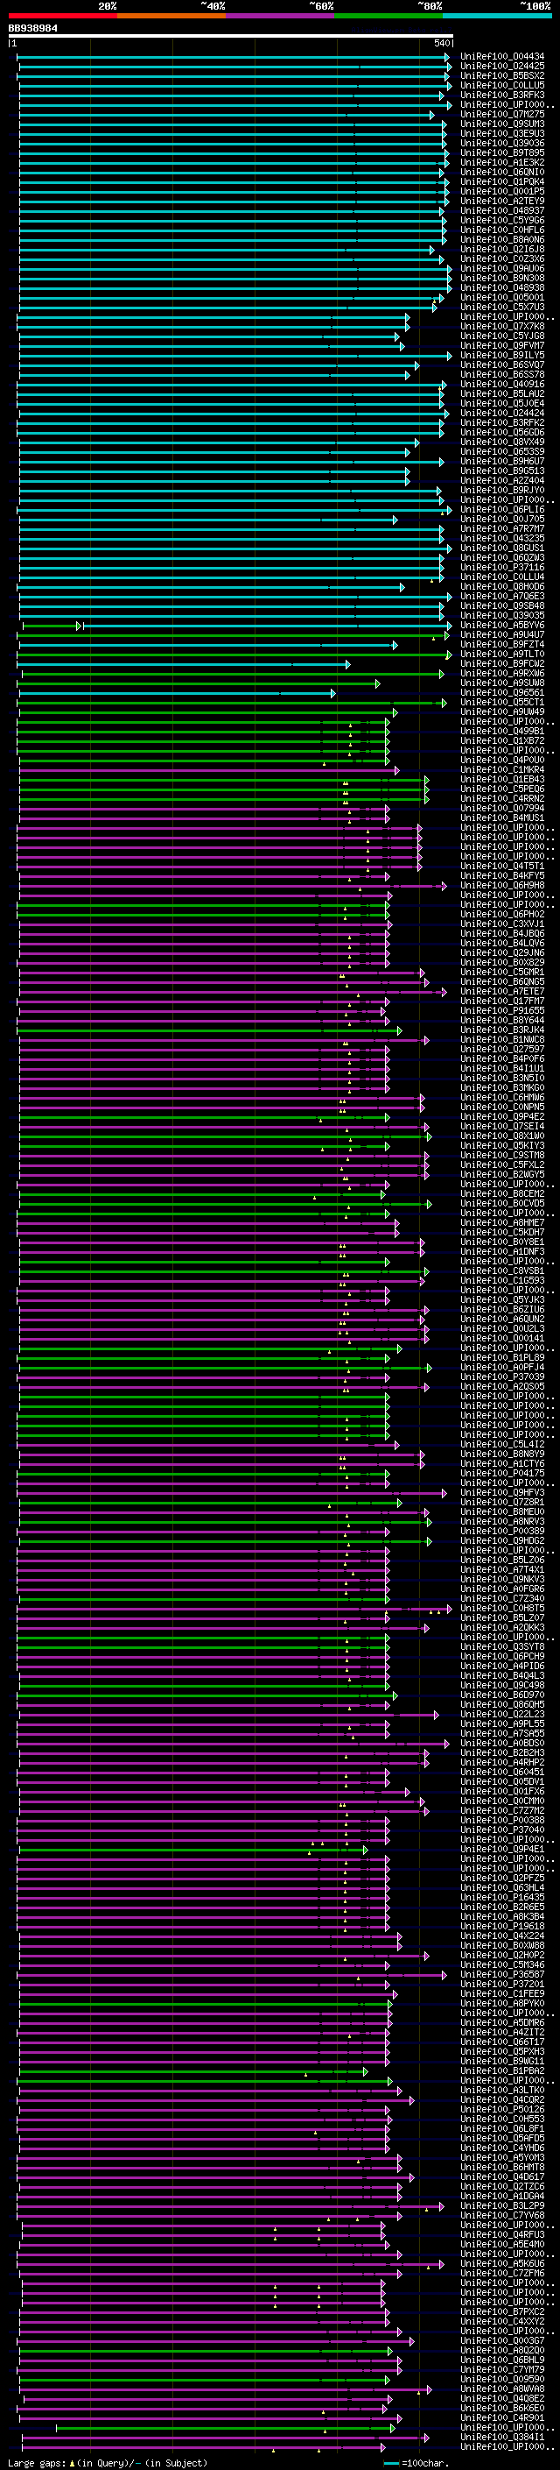Screen dimensions: 560x2470
Task: Select the UniRef100_A2TEY9 label
Action: click(x=502, y=202)
